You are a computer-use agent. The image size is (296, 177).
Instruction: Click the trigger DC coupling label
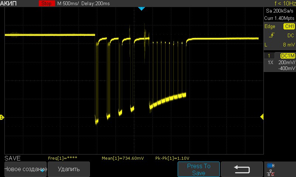click(x=291, y=35)
